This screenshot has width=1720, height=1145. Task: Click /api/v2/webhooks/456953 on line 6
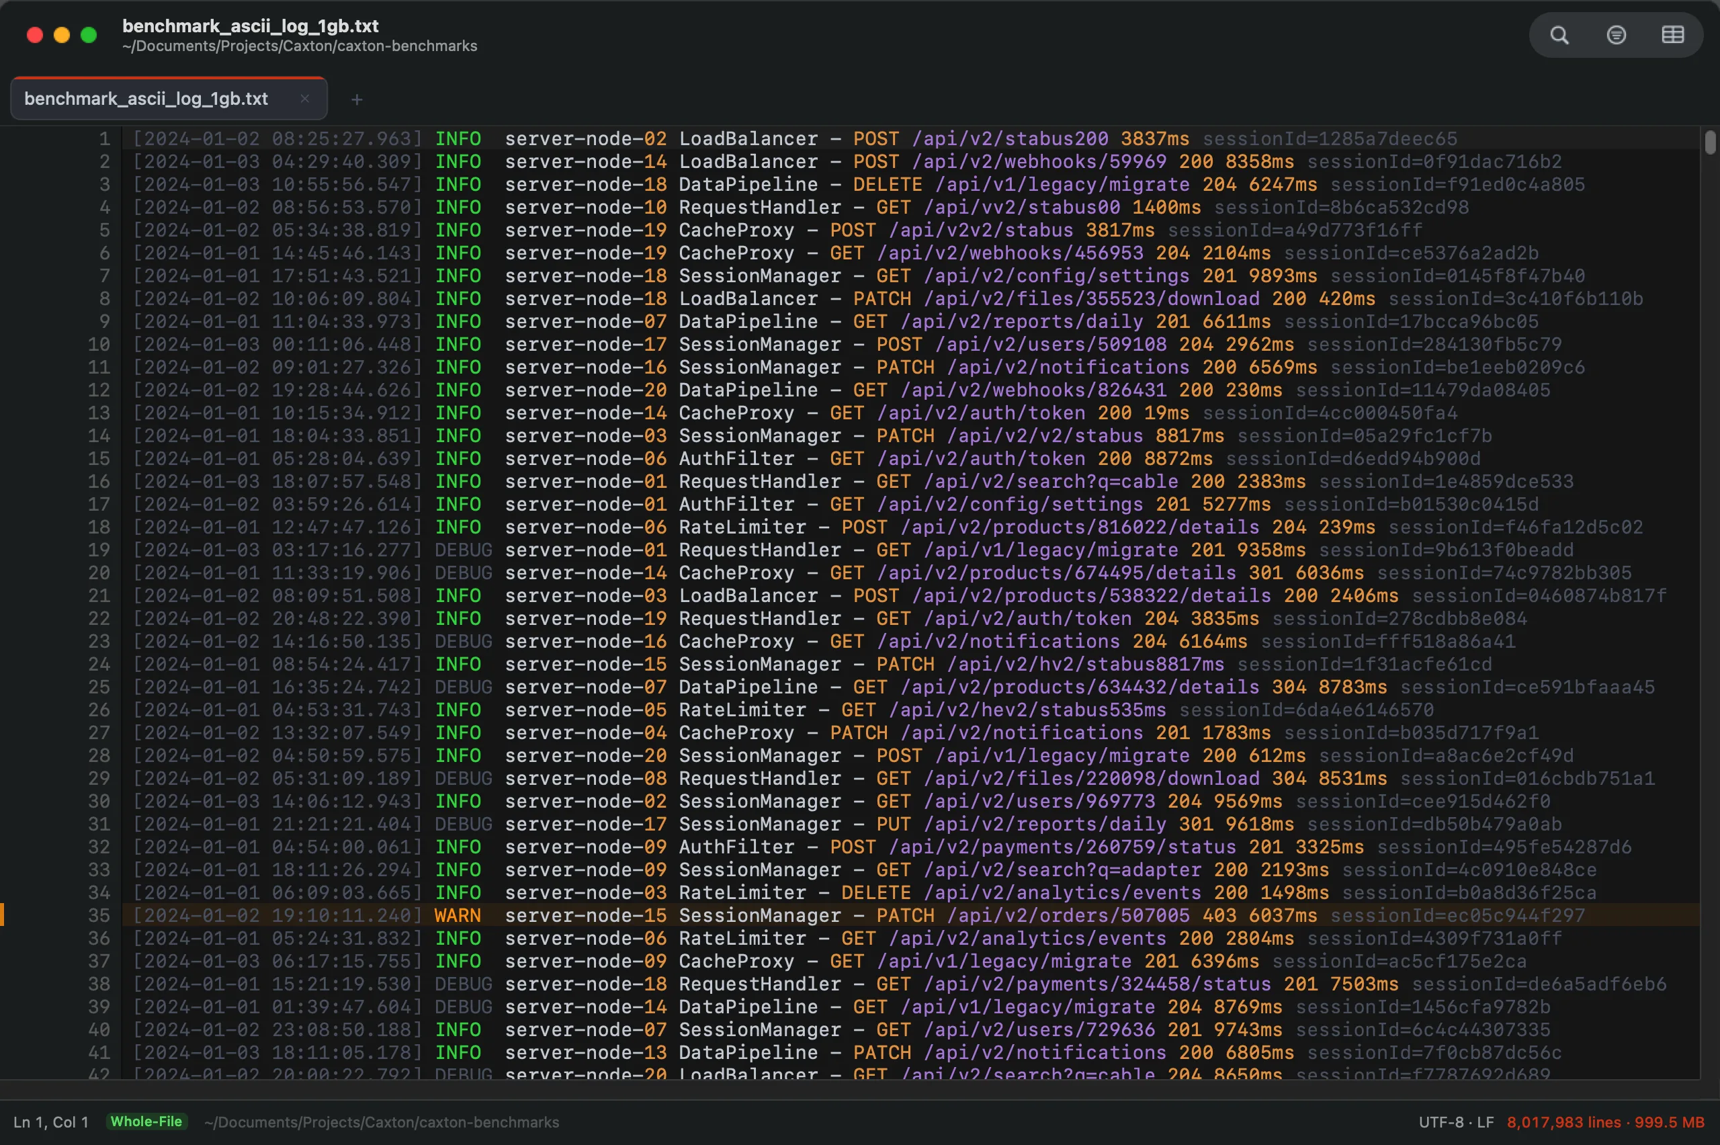coord(1010,253)
